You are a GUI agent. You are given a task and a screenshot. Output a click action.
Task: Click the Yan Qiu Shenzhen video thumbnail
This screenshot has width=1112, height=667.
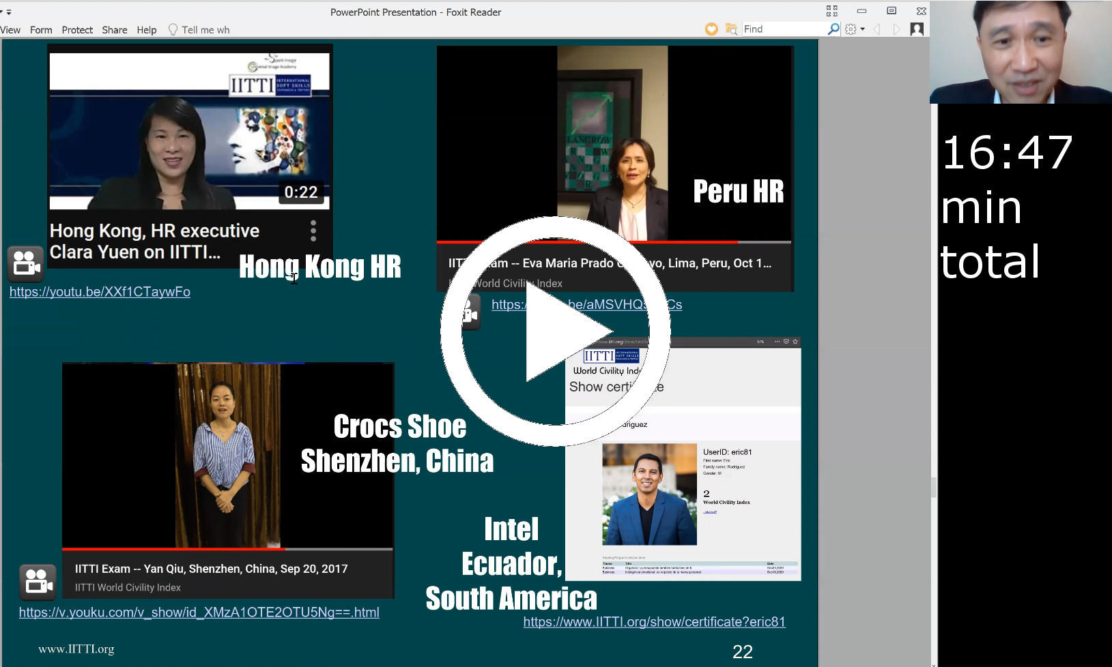(x=227, y=455)
